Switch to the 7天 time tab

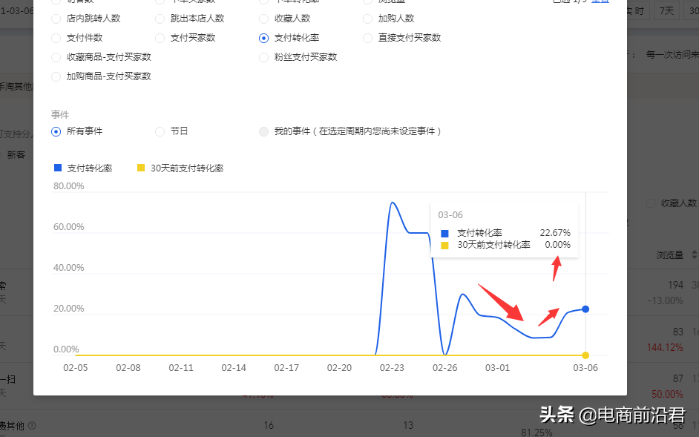click(x=665, y=10)
